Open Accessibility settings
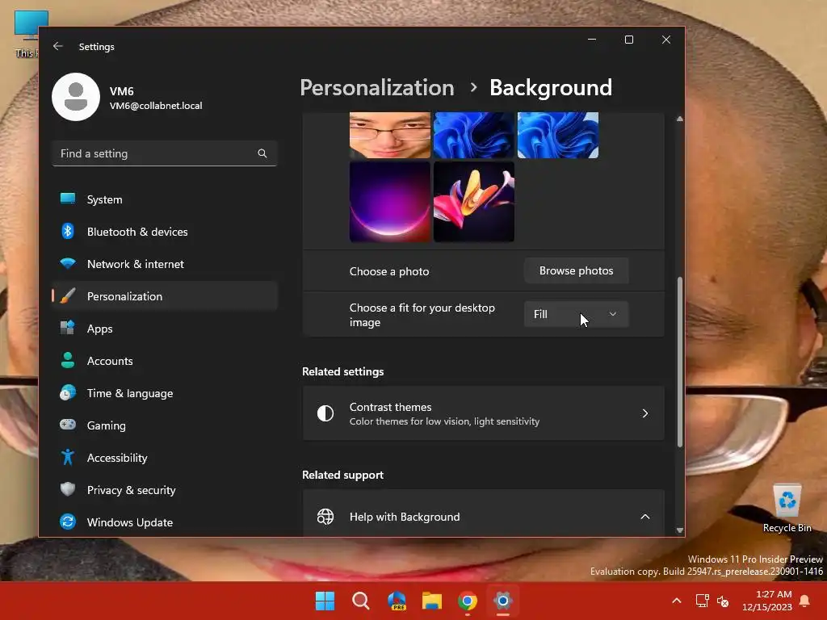The image size is (827, 620). click(165, 458)
